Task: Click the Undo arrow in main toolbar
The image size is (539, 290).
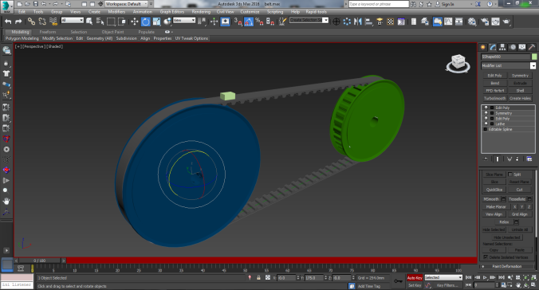Action: click(x=8, y=22)
